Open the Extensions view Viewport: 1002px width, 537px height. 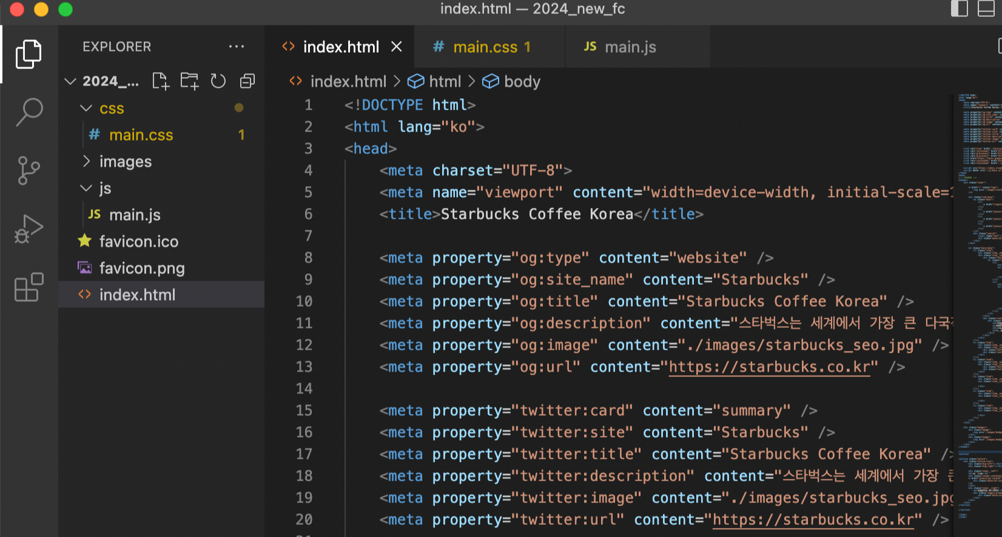[x=29, y=287]
